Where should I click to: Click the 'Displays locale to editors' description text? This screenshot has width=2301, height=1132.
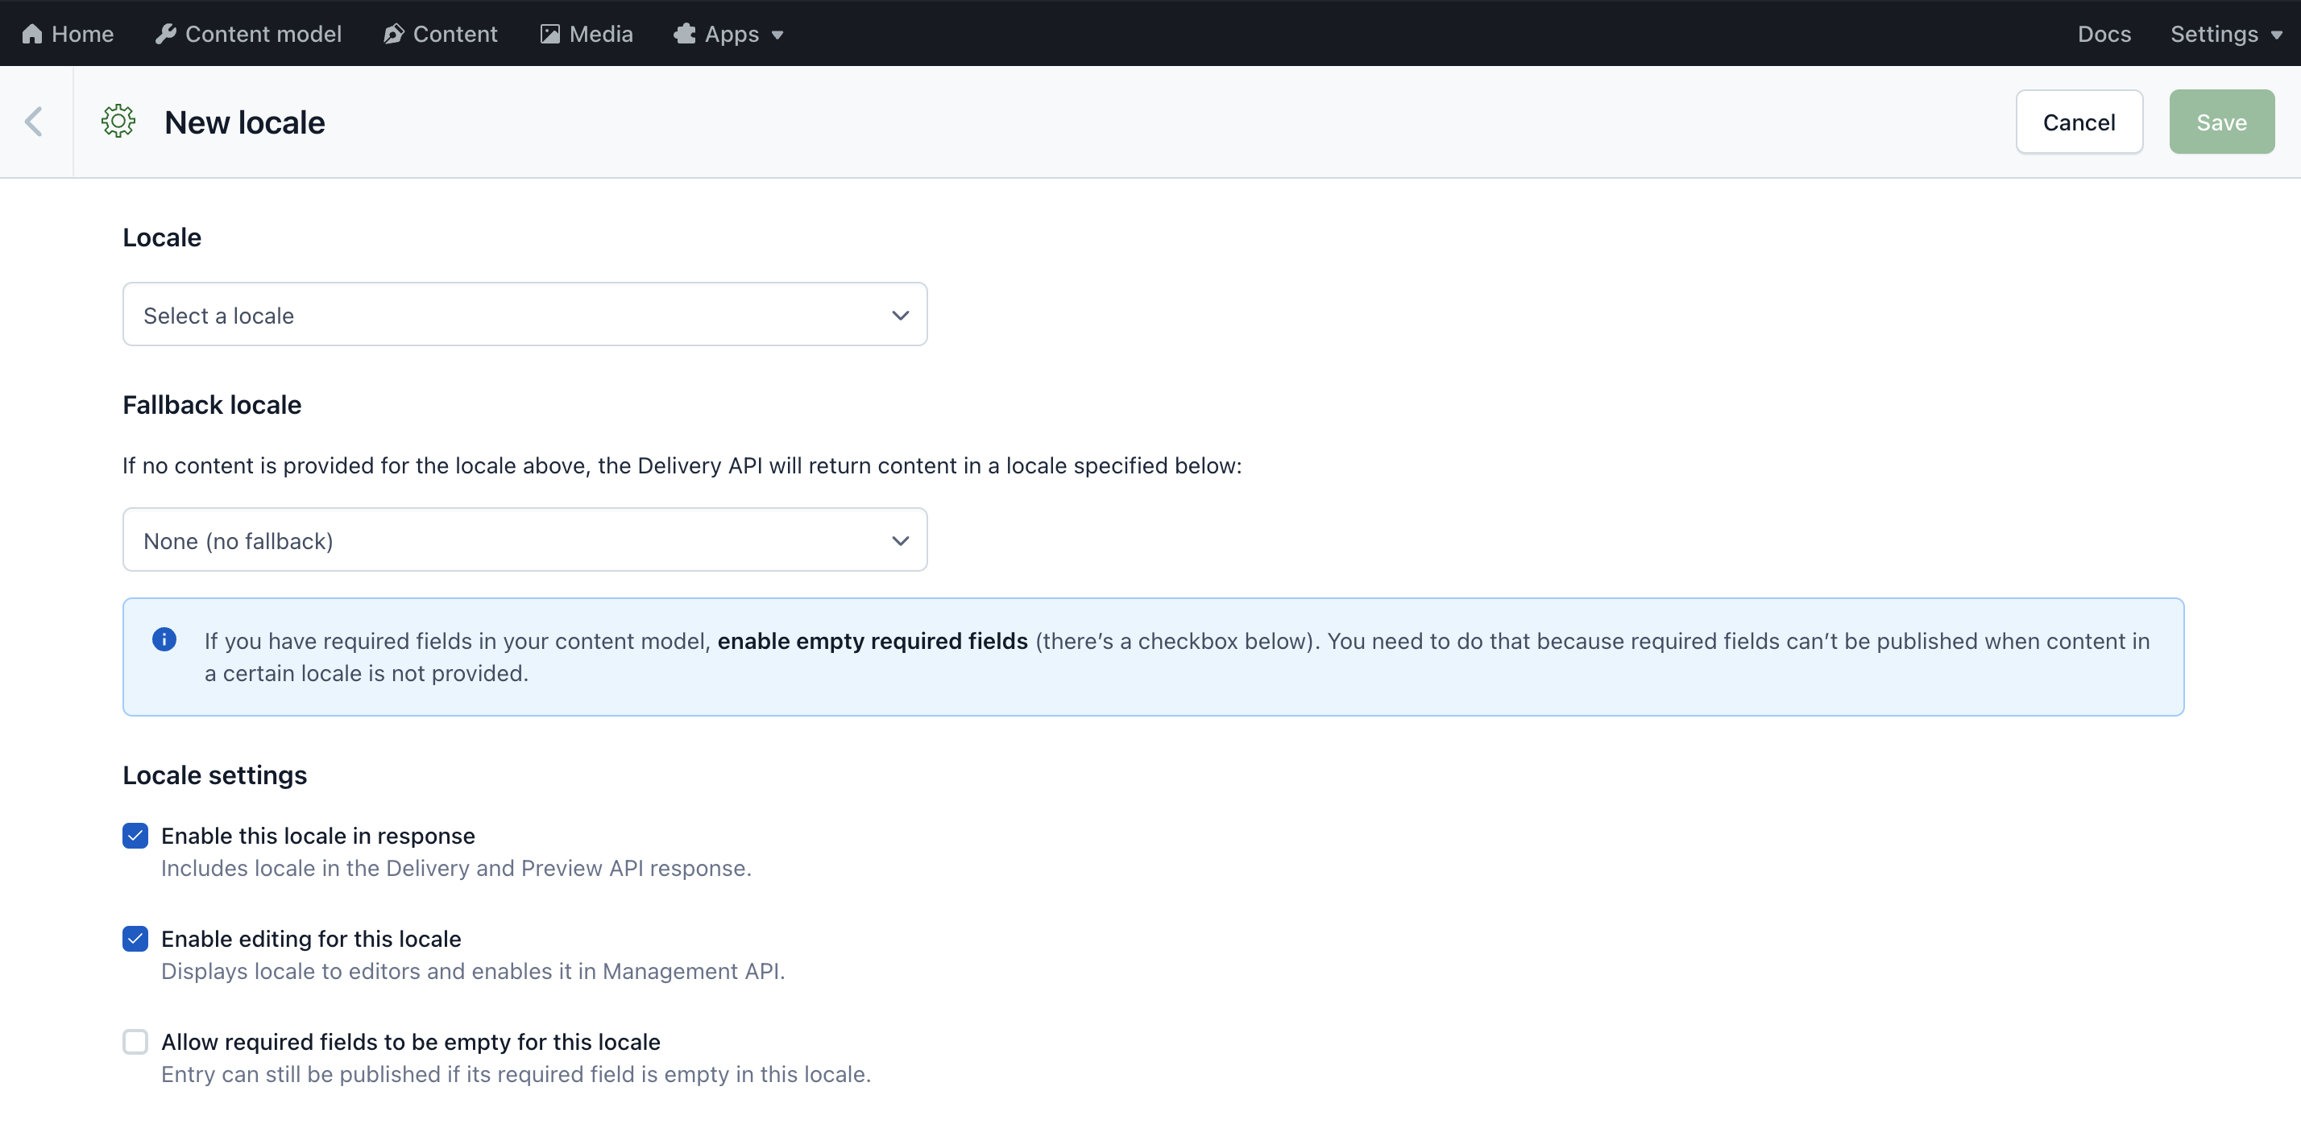[x=472, y=970]
